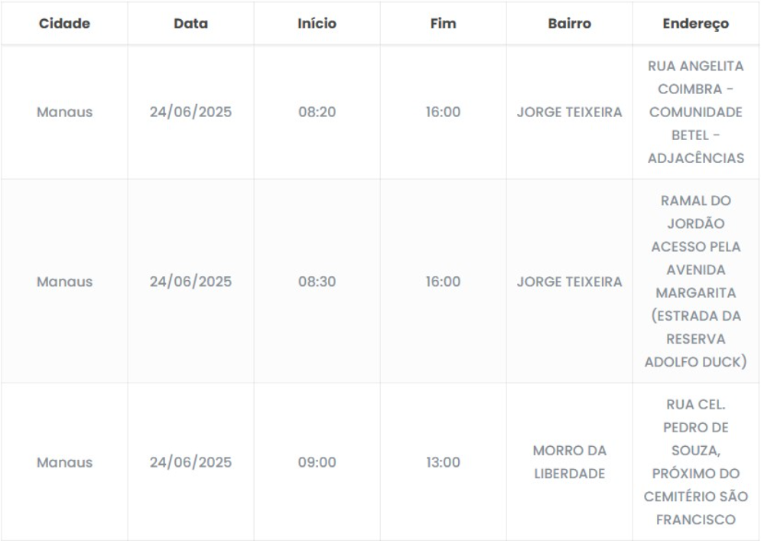
Task: Select the Início column header
Action: 317,24
